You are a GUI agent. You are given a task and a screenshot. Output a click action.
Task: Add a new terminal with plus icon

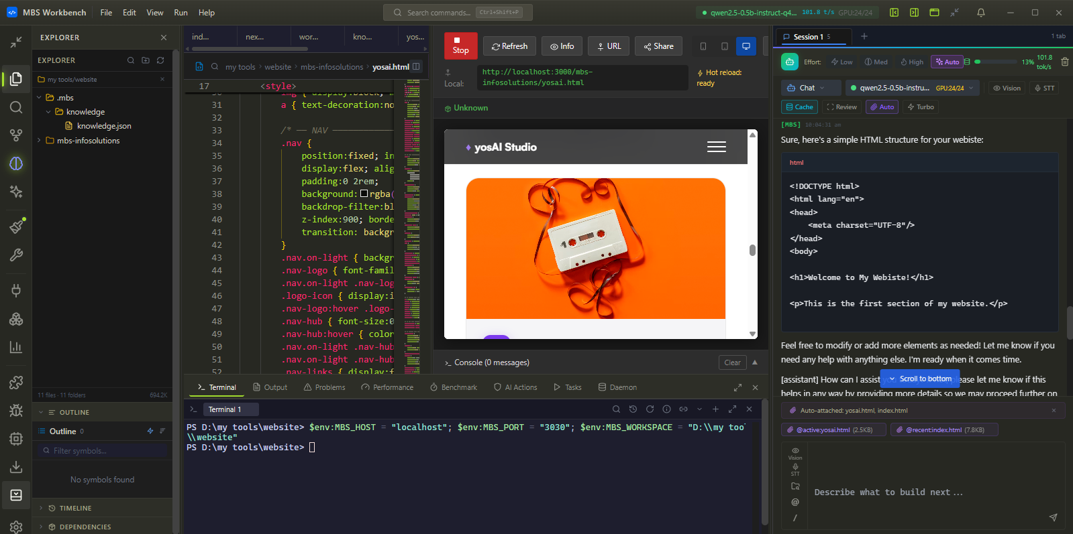(x=715, y=409)
